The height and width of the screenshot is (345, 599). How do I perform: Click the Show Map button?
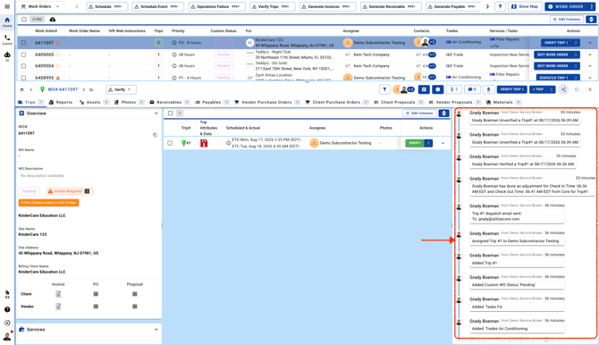pyautogui.click(x=525, y=6)
